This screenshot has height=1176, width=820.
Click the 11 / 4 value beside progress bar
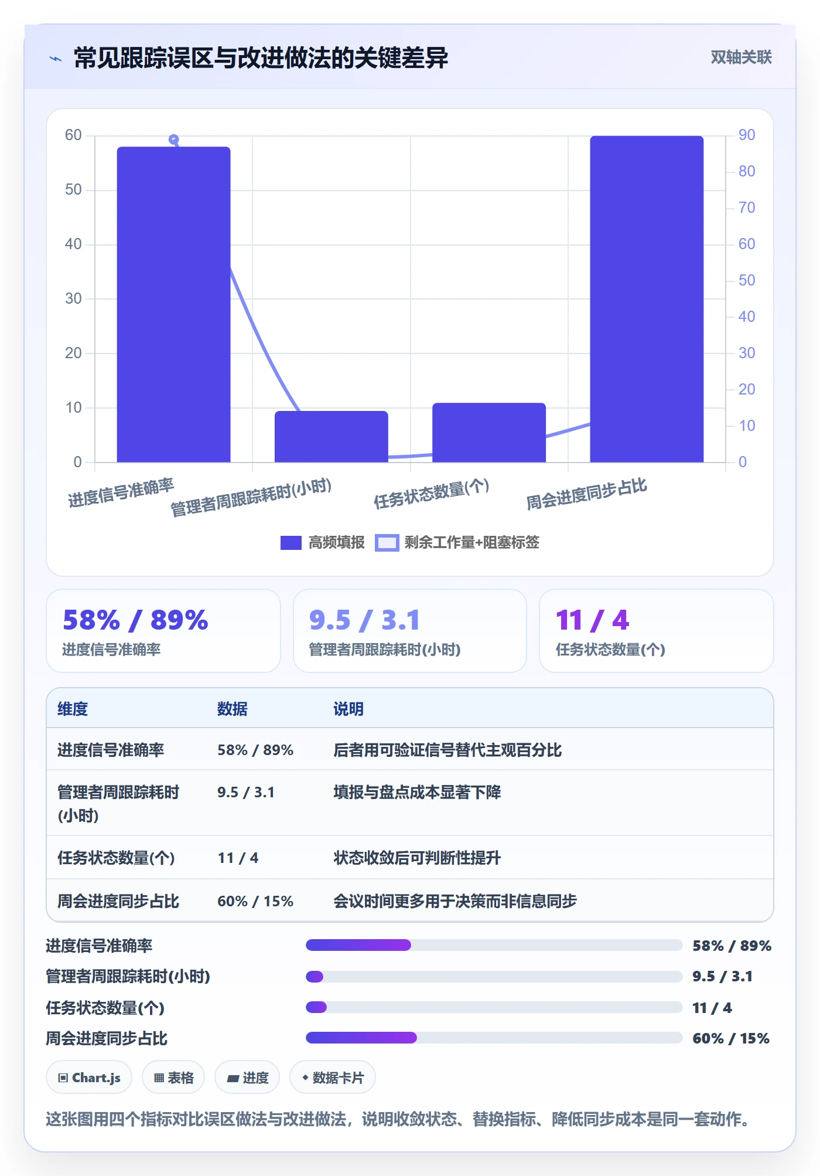point(712,1008)
